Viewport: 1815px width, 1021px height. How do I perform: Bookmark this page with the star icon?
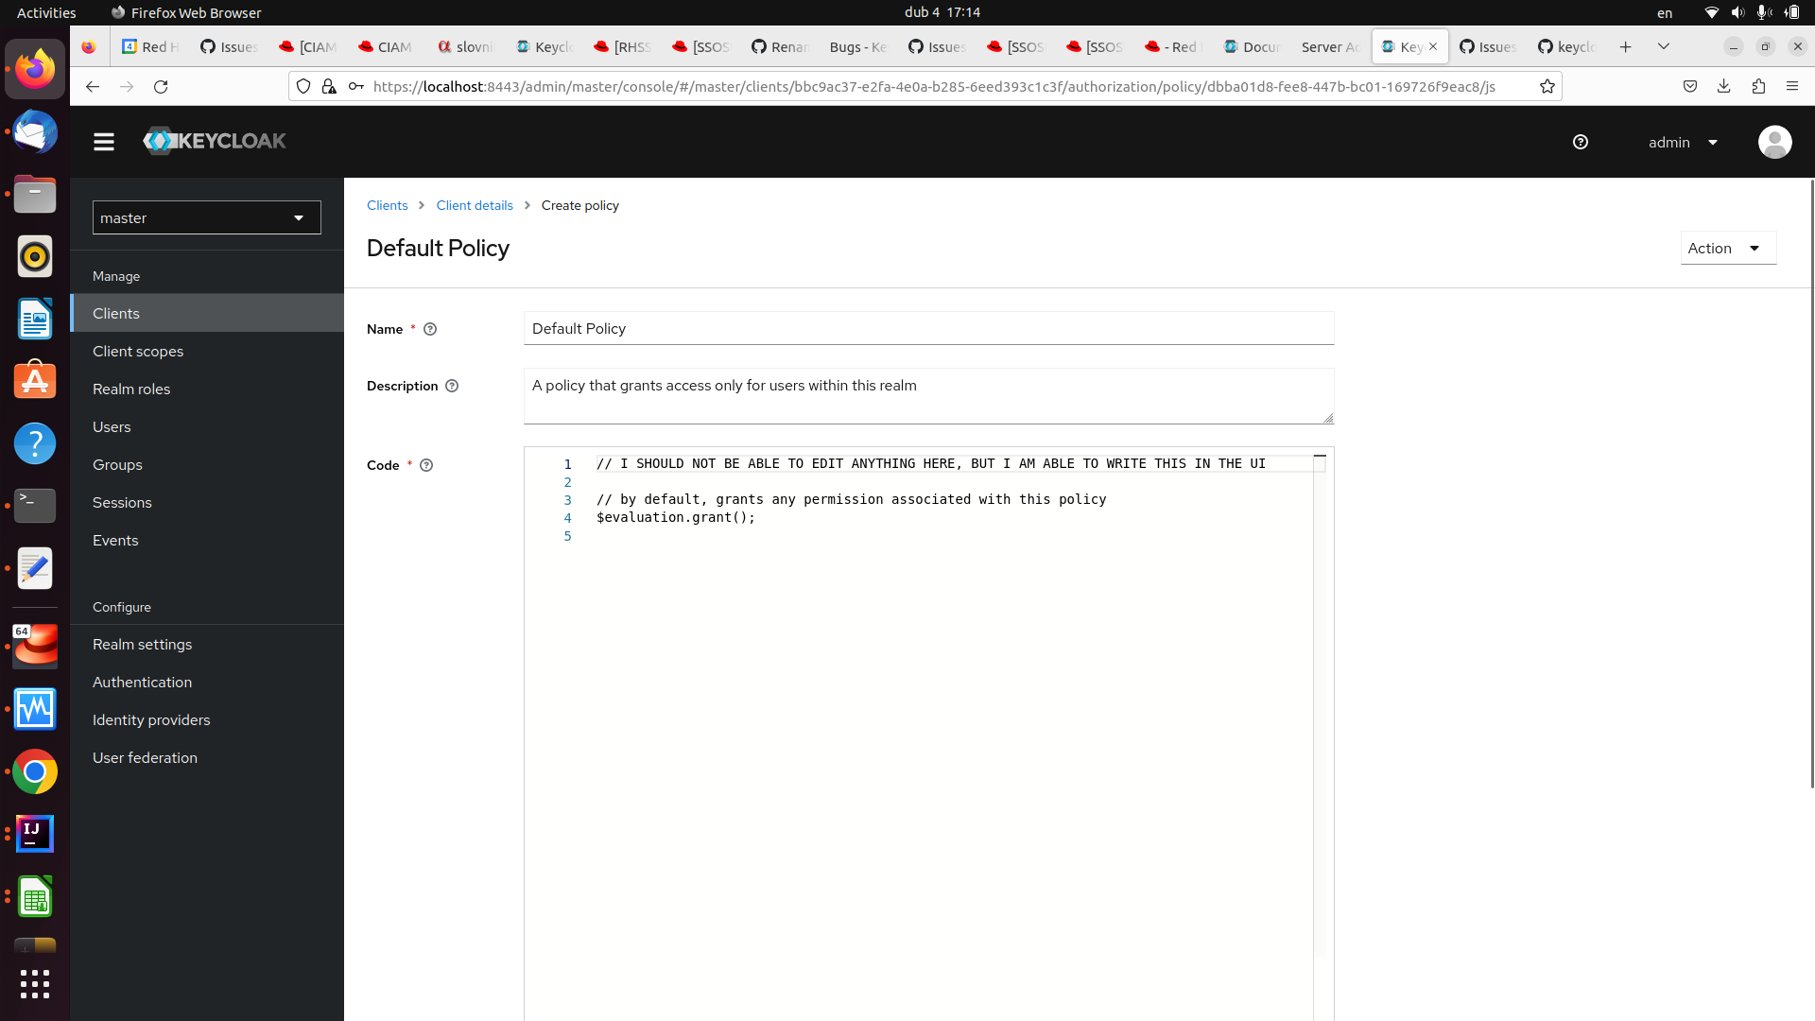tap(1547, 86)
